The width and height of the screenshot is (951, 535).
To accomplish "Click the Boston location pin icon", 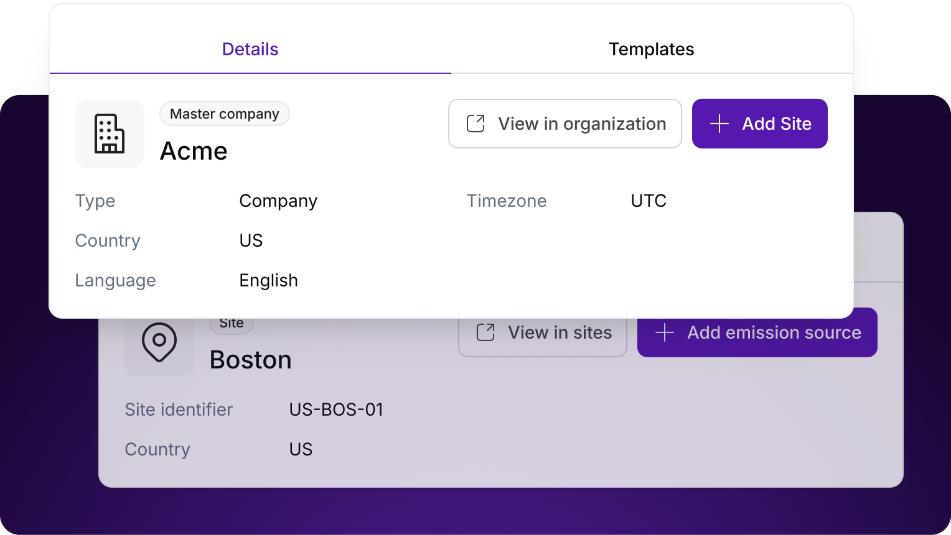I will (159, 342).
